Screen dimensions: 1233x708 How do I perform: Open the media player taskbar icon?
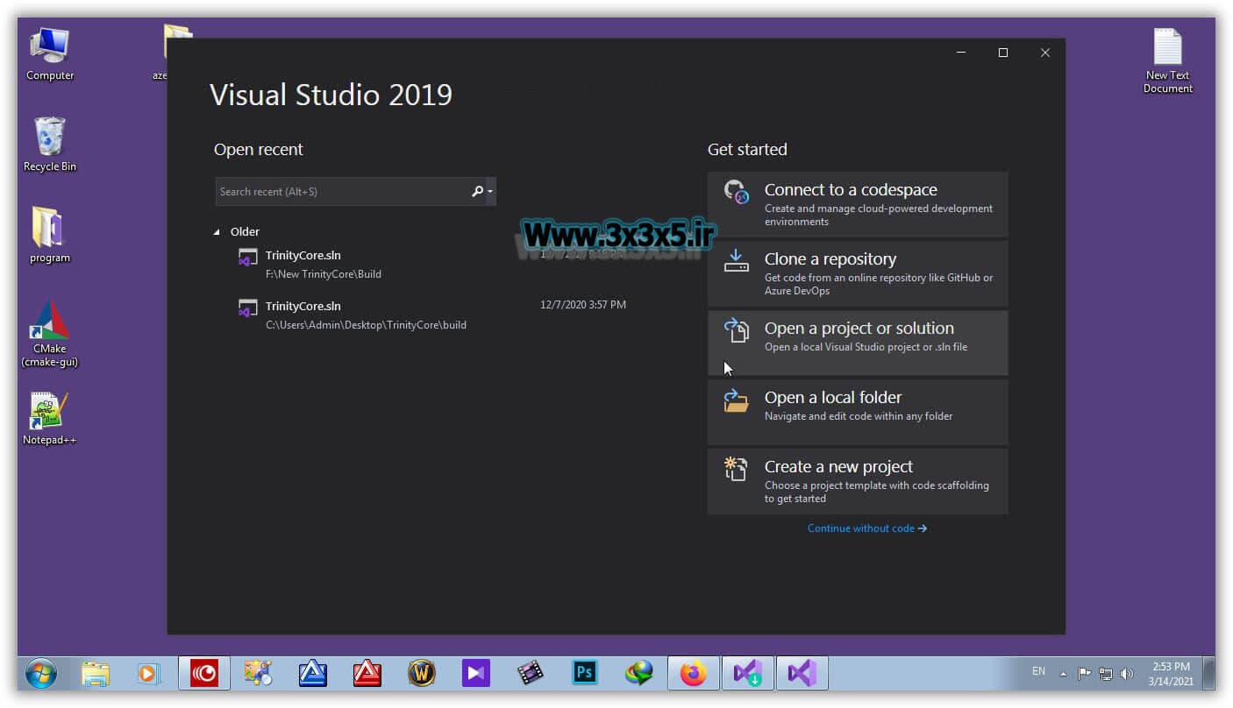point(150,673)
